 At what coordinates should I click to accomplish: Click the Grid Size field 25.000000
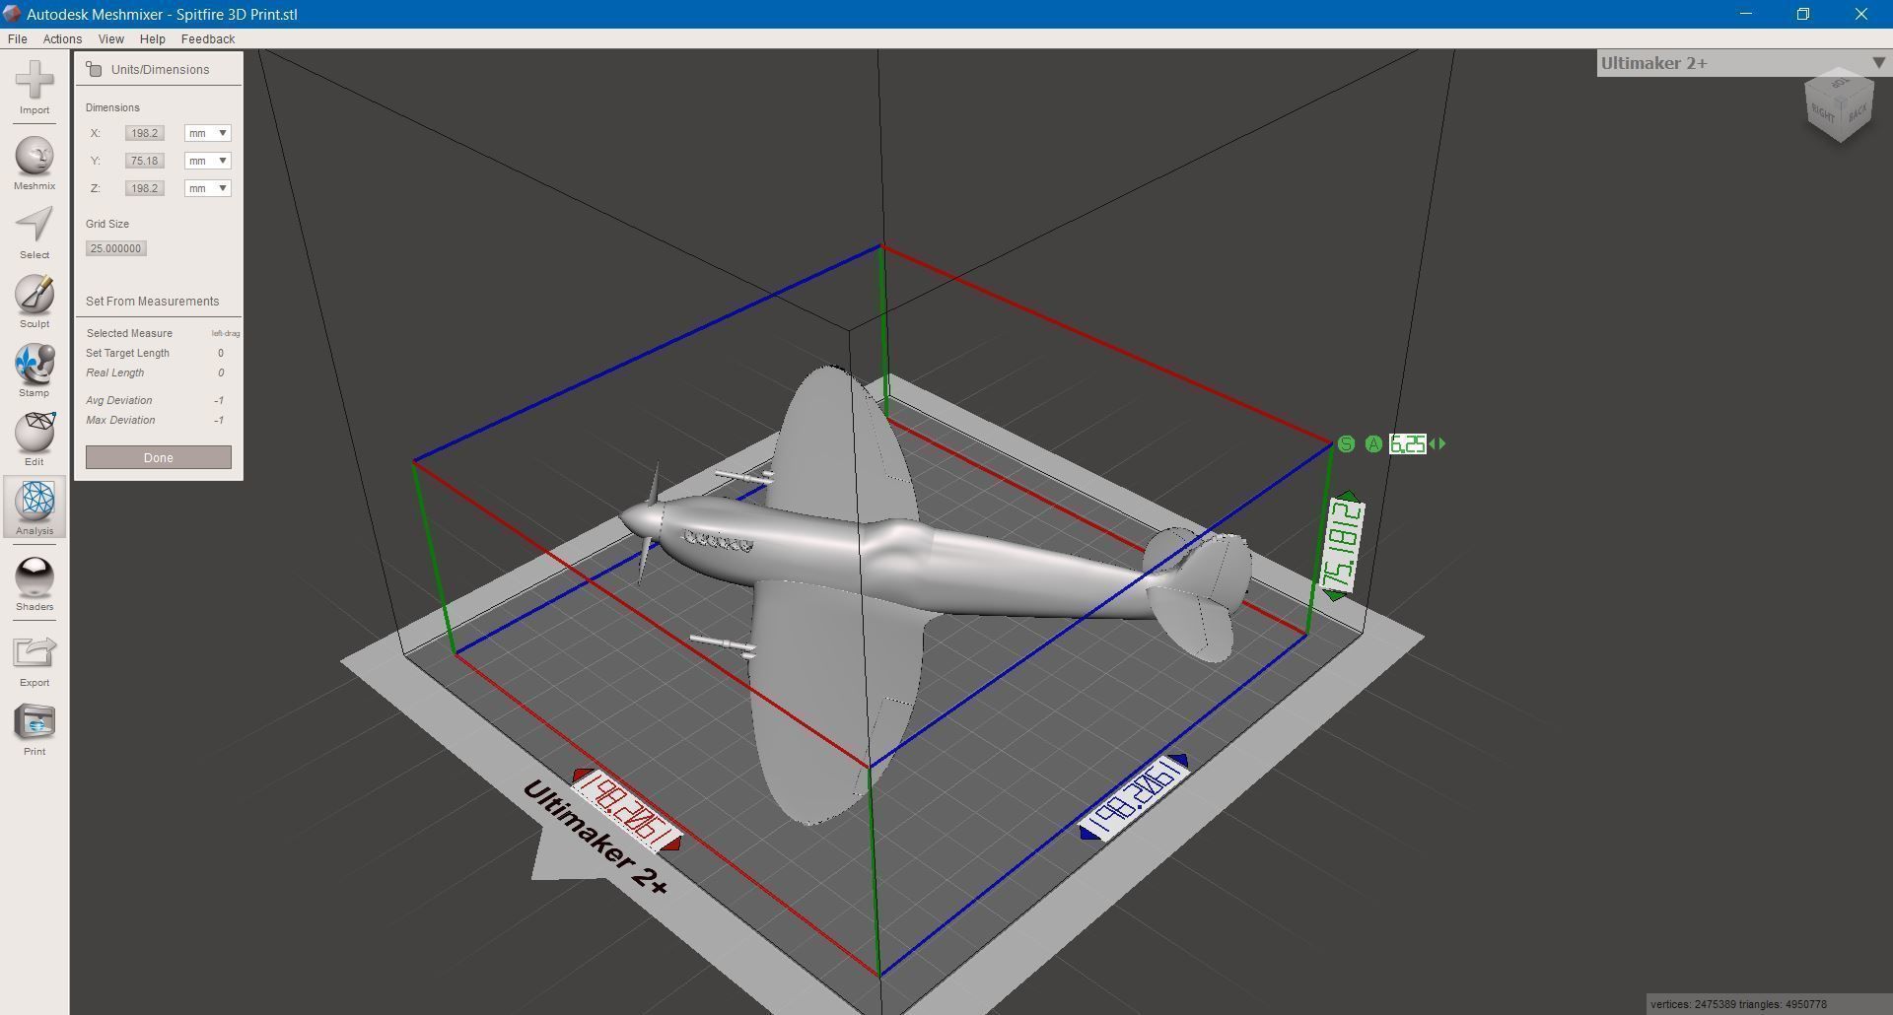coord(116,248)
